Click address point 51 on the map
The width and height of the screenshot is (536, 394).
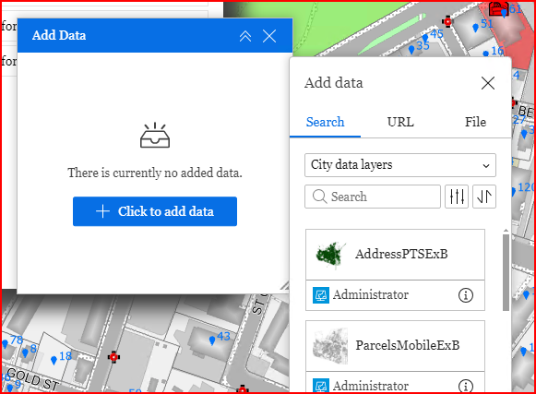[x=475, y=28]
